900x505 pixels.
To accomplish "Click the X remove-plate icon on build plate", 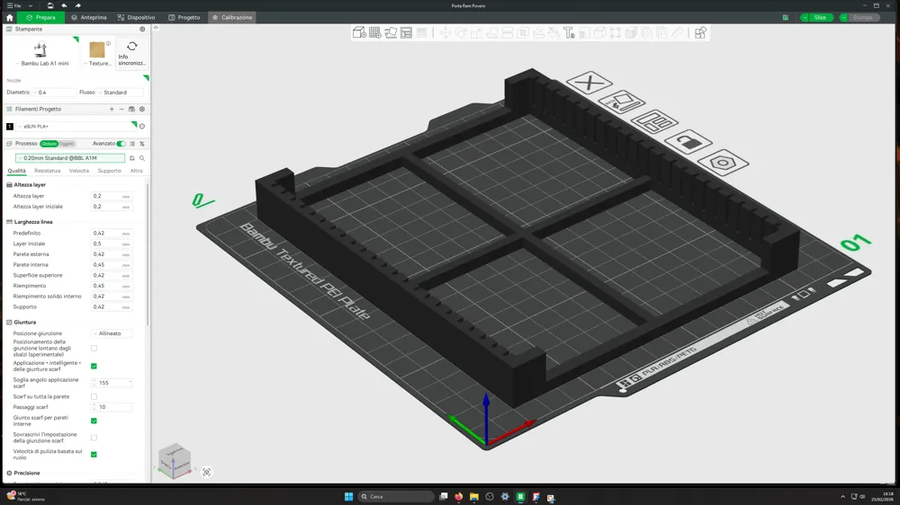I will point(589,83).
